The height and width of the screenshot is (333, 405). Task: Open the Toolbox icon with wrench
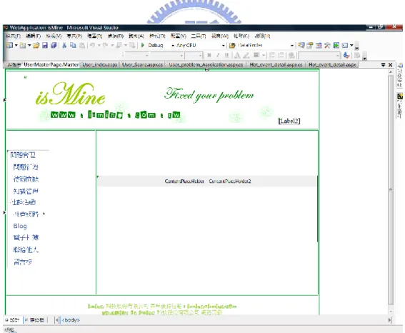pyautogui.click(x=327, y=46)
